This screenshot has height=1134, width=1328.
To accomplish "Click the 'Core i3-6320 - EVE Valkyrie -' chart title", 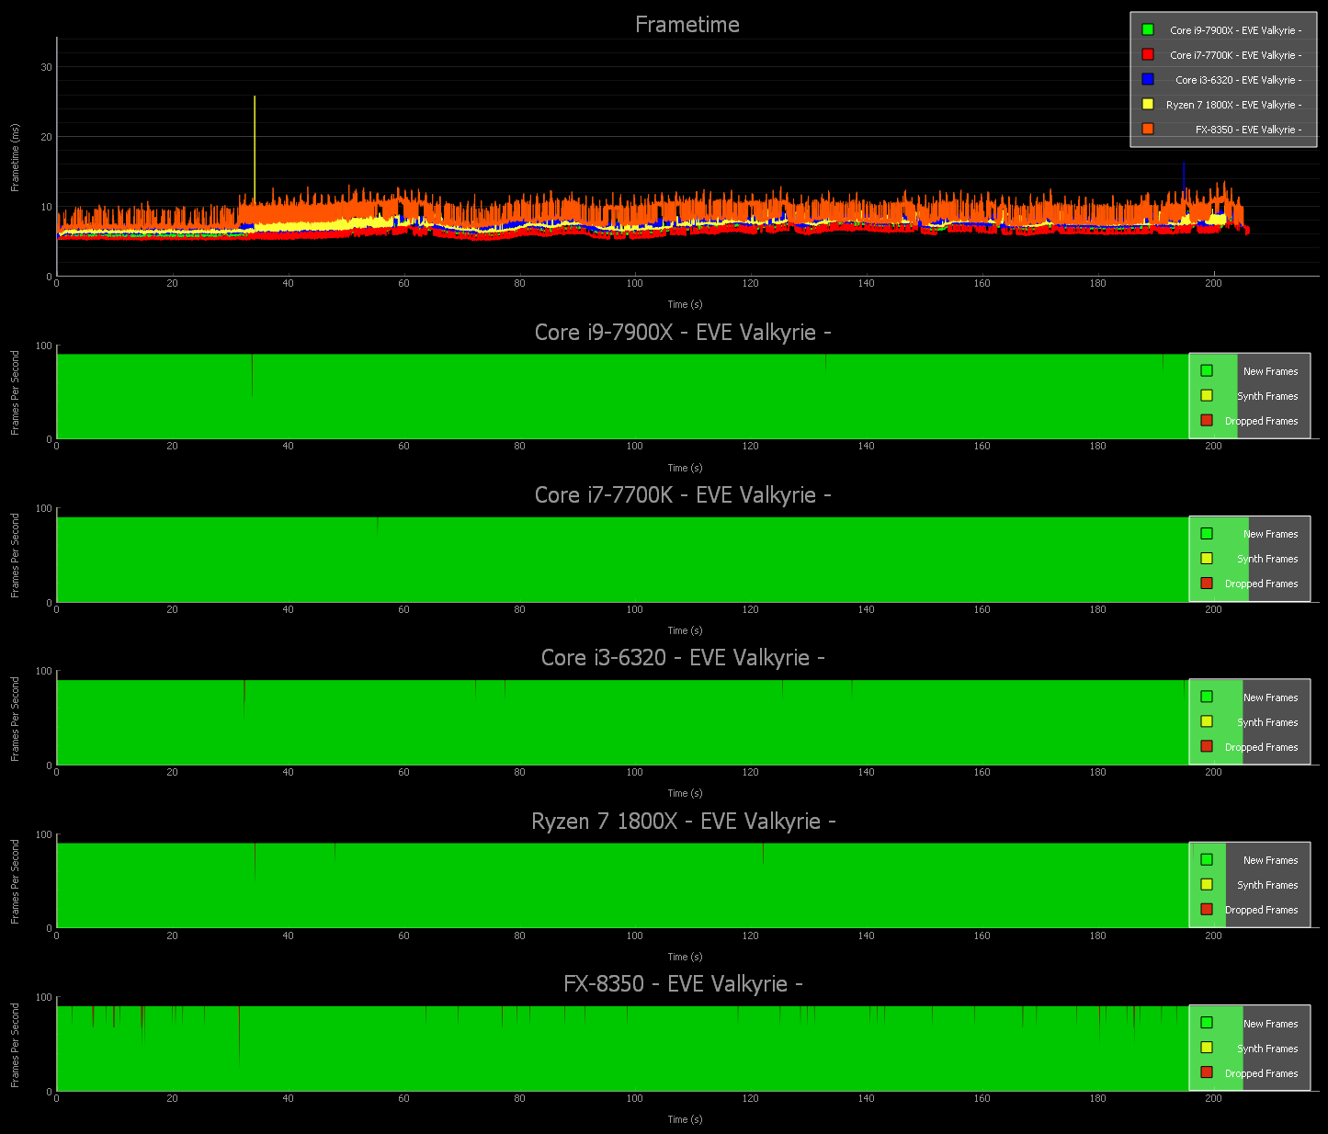I will (683, 658).
